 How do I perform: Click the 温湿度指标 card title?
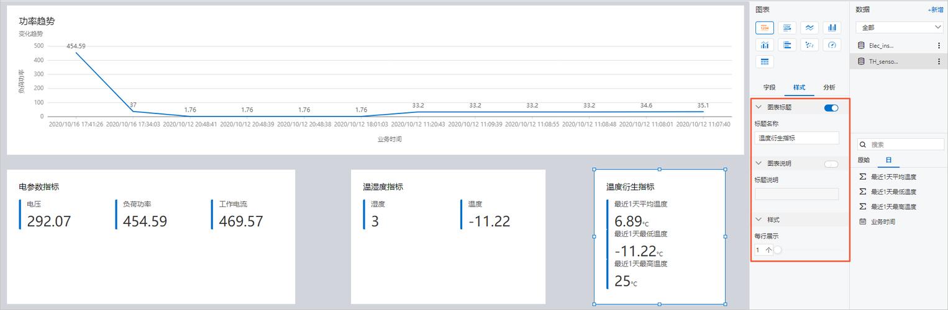tap(383, 187)
